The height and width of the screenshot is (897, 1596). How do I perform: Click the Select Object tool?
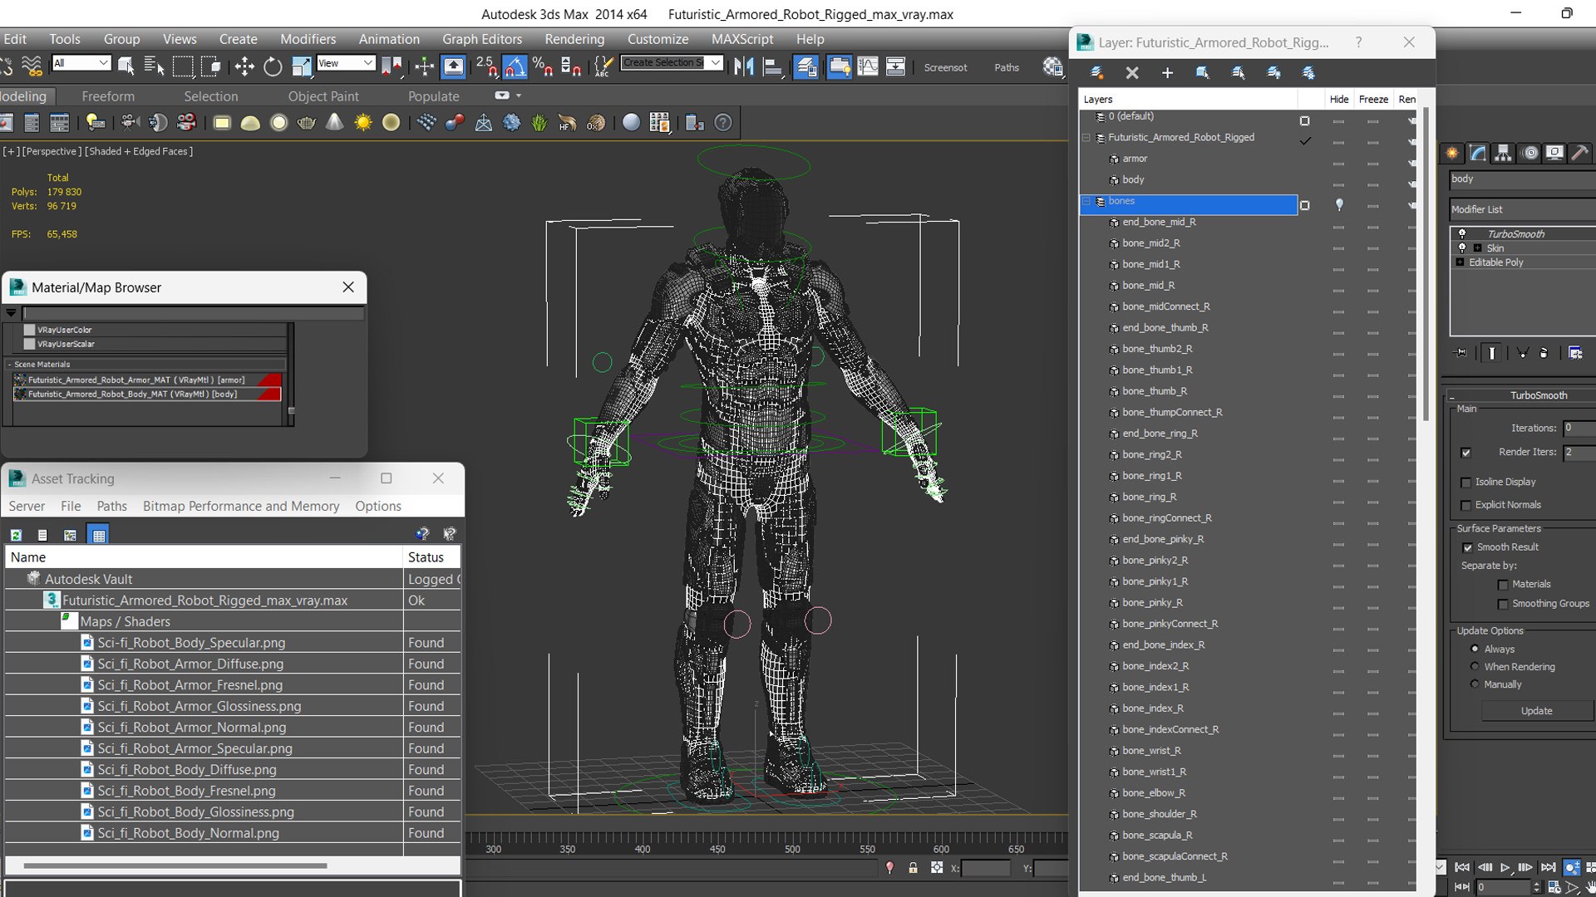126,66
